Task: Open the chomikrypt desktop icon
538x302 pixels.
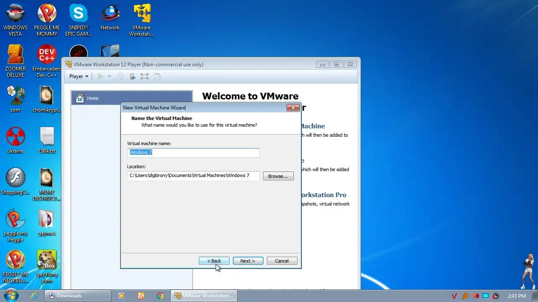Action: point(47,99)
